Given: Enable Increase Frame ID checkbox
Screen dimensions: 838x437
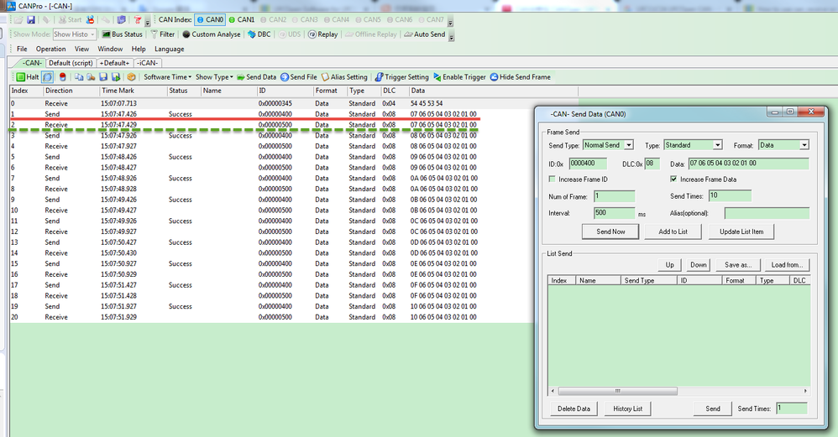Looking at the screenshot, I should (553, 179).
